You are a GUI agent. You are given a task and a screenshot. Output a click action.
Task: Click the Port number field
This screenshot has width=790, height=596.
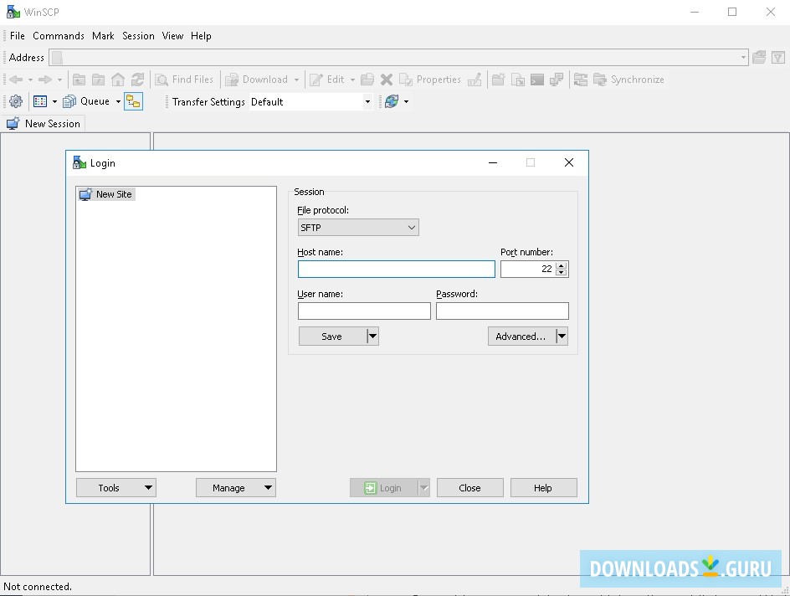coord(528,269)
